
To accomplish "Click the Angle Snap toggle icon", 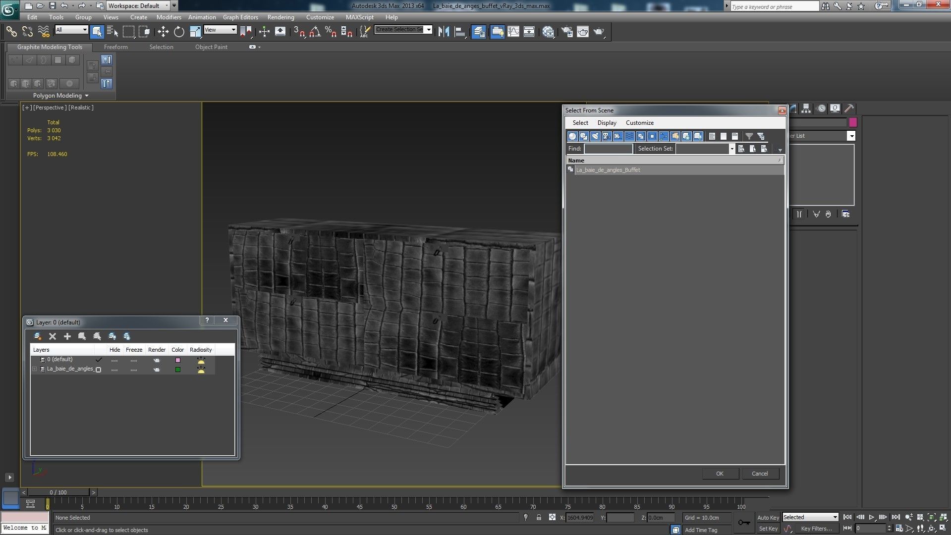I will [x=315, y=32].
